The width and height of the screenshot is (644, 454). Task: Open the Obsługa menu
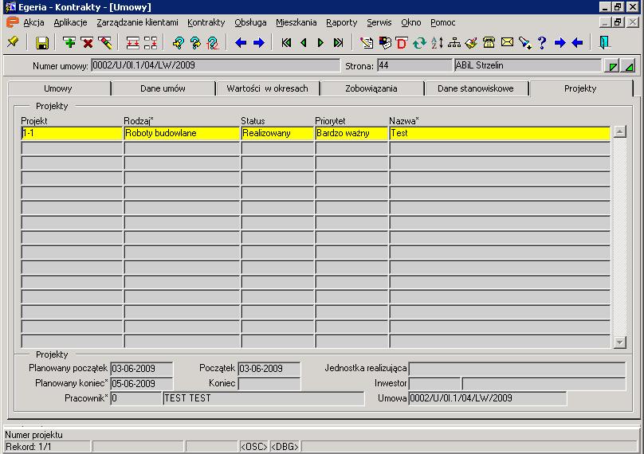(x=250, y=22)
